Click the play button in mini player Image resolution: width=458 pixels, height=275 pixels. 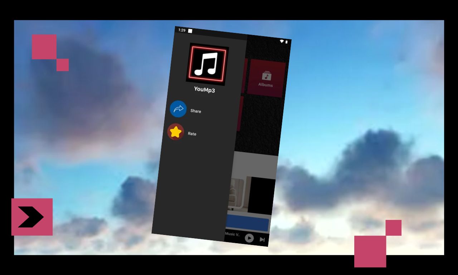[249, 238]
